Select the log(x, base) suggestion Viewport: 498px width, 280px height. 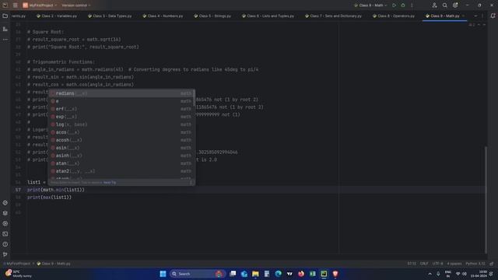tap(121, 124)
